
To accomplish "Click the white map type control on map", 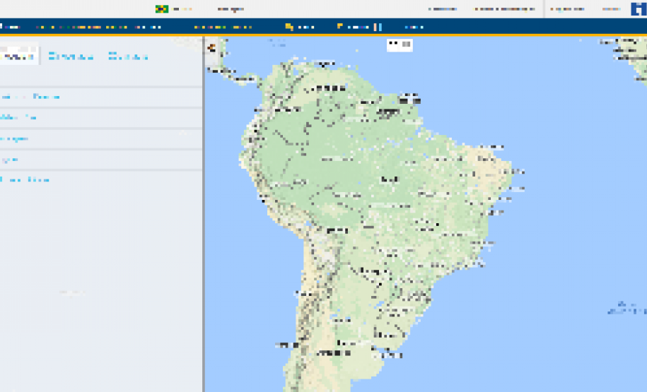I will point(400,44).
